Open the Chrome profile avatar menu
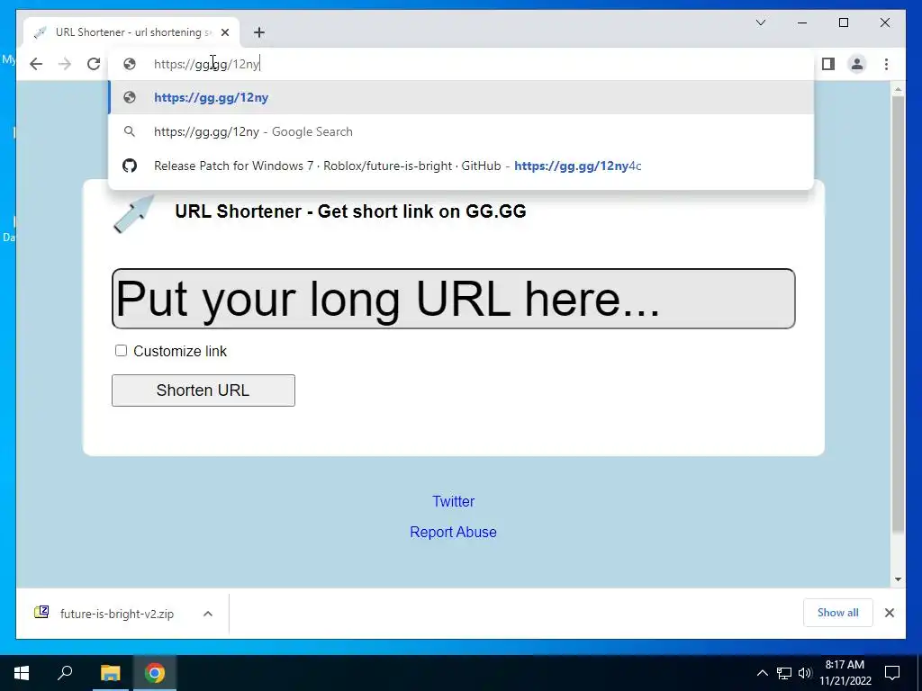This screenshot has height=691, width=922. (857, 64)
